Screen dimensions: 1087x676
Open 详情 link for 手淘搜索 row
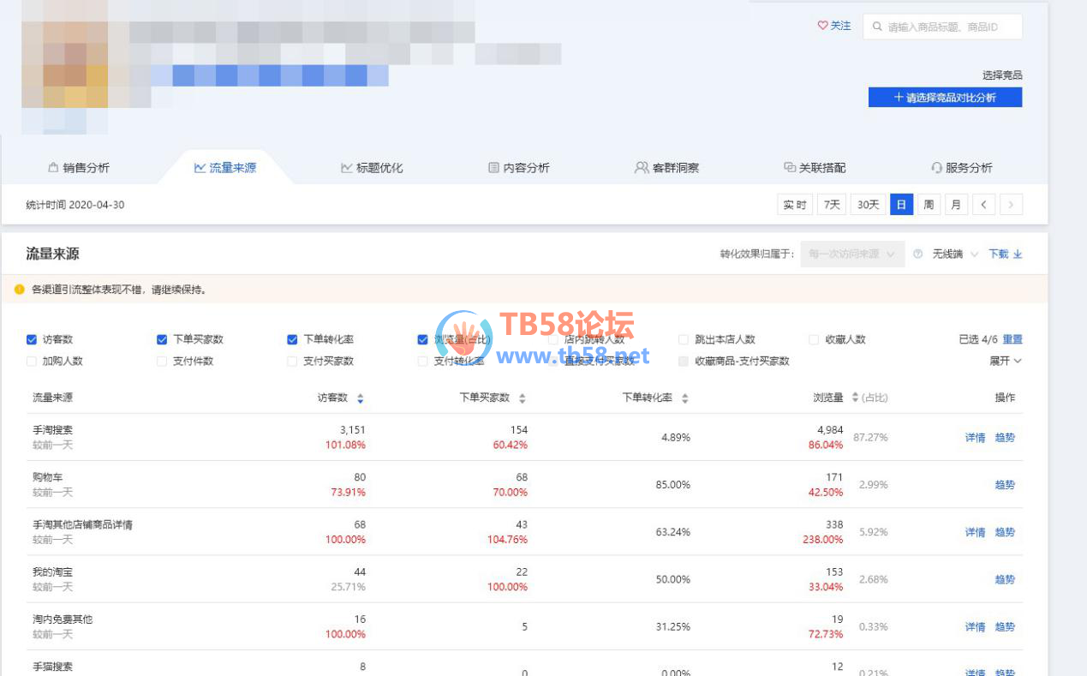pos(975,438)
